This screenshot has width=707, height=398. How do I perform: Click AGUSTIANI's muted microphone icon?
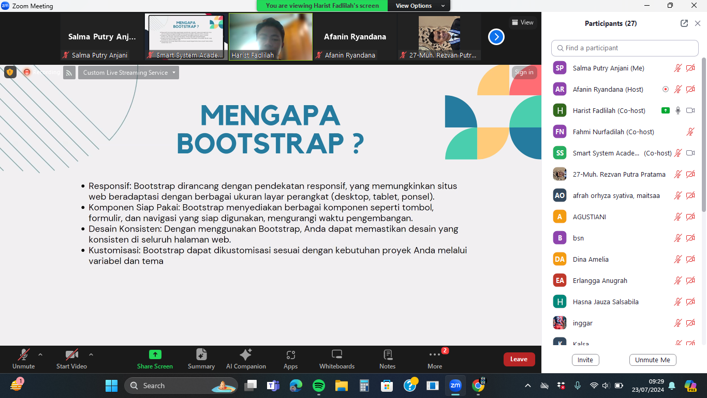[x=678, y=217]
